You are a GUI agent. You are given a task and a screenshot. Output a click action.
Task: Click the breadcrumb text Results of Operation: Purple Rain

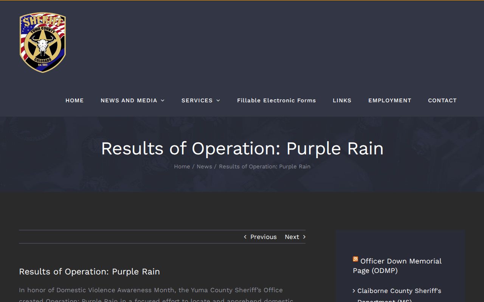tap(265, 166)
